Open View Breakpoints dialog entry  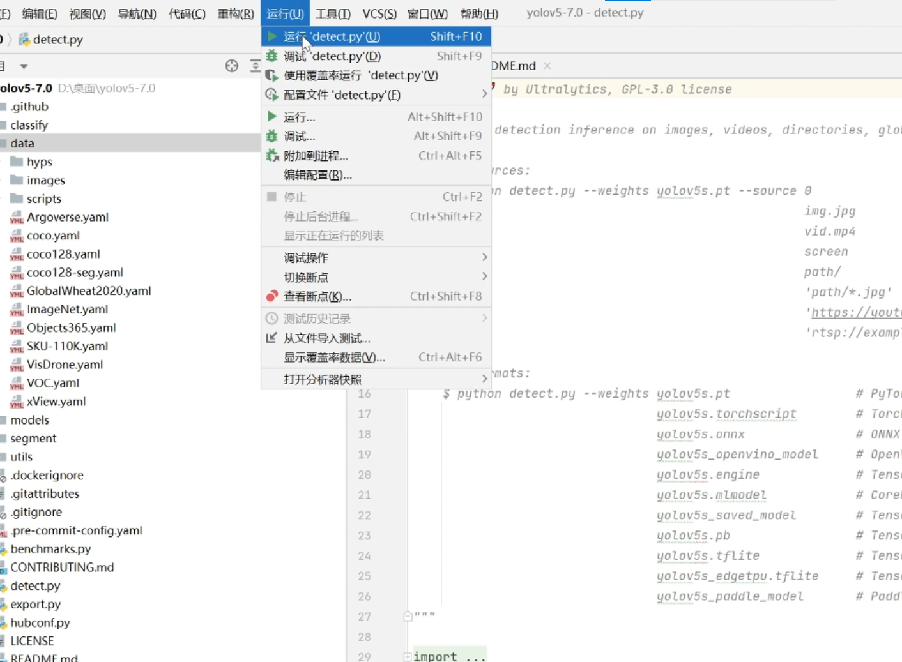376,296
